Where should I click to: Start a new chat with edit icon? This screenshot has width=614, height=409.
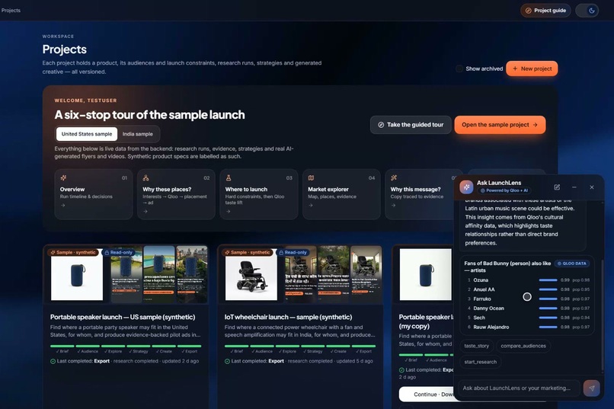pyautogui.click(x=557, y=187)
